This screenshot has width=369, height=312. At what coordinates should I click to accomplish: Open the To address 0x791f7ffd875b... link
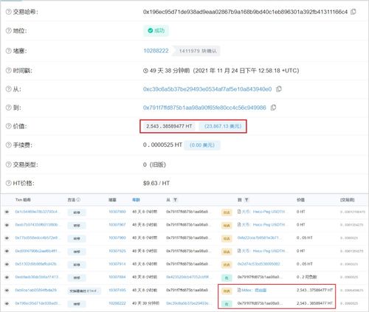point(204,108)
